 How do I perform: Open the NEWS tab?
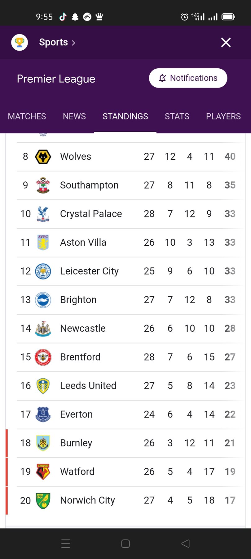74,116
